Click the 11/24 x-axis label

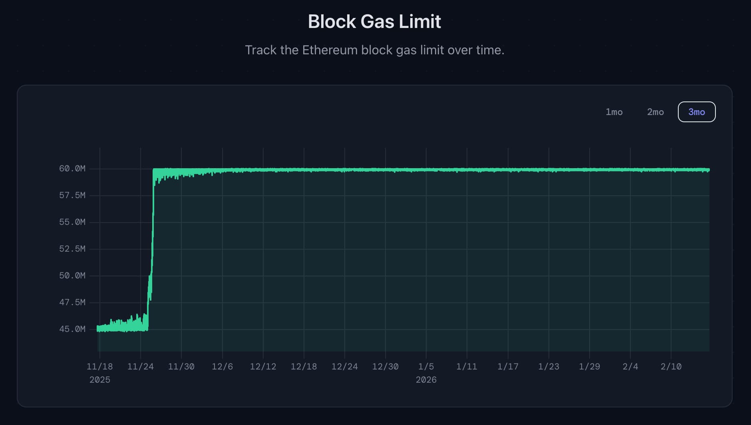click(x=140, y=366)
